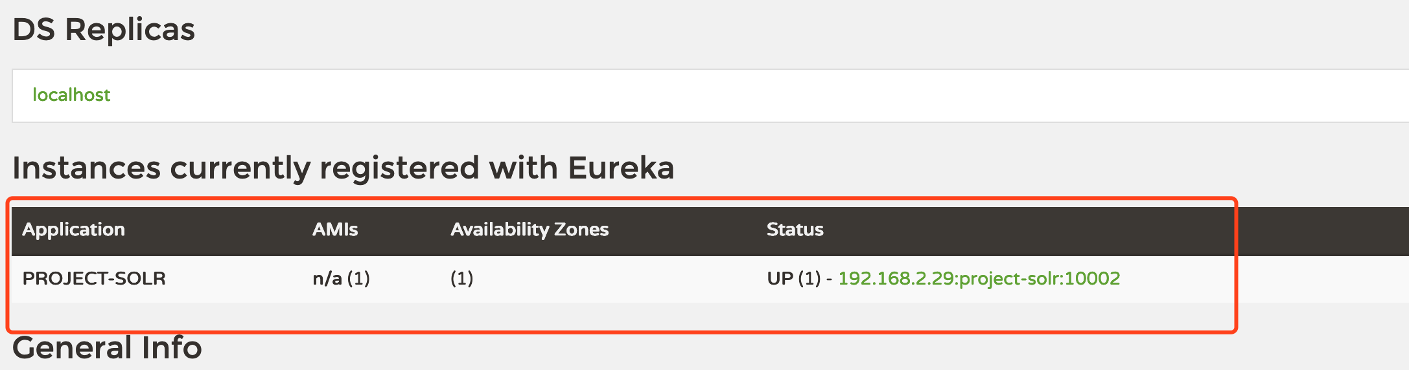Click the word Replicas in the top heading
This screenshot has width=1409, height=370.
130,30
